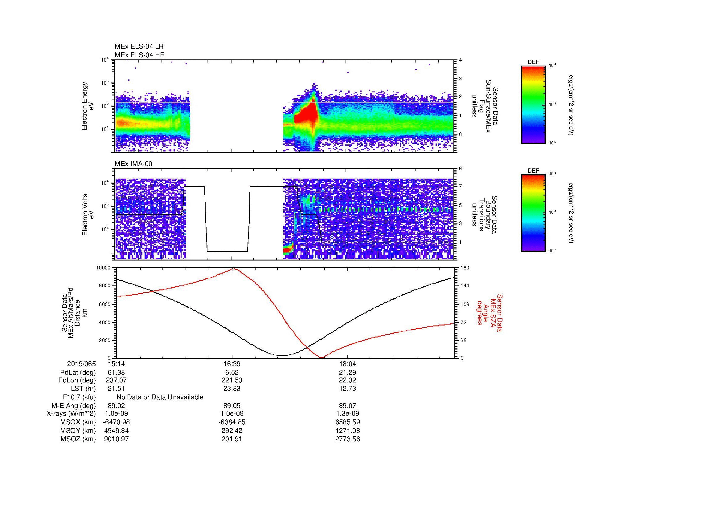
Task: Click MSOX value 6585.59
Action: 348,422
